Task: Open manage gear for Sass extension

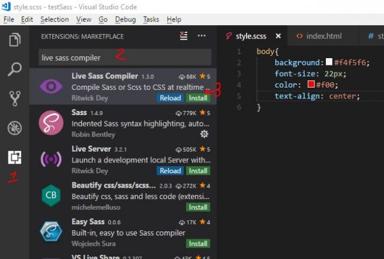Action: 204,134
